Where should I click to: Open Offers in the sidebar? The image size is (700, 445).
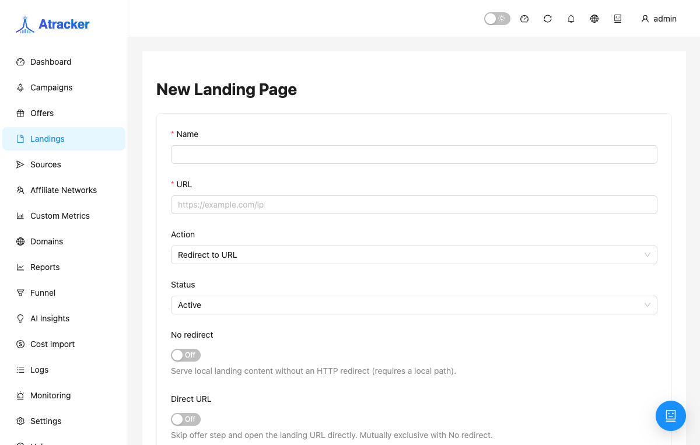point(64,113)
